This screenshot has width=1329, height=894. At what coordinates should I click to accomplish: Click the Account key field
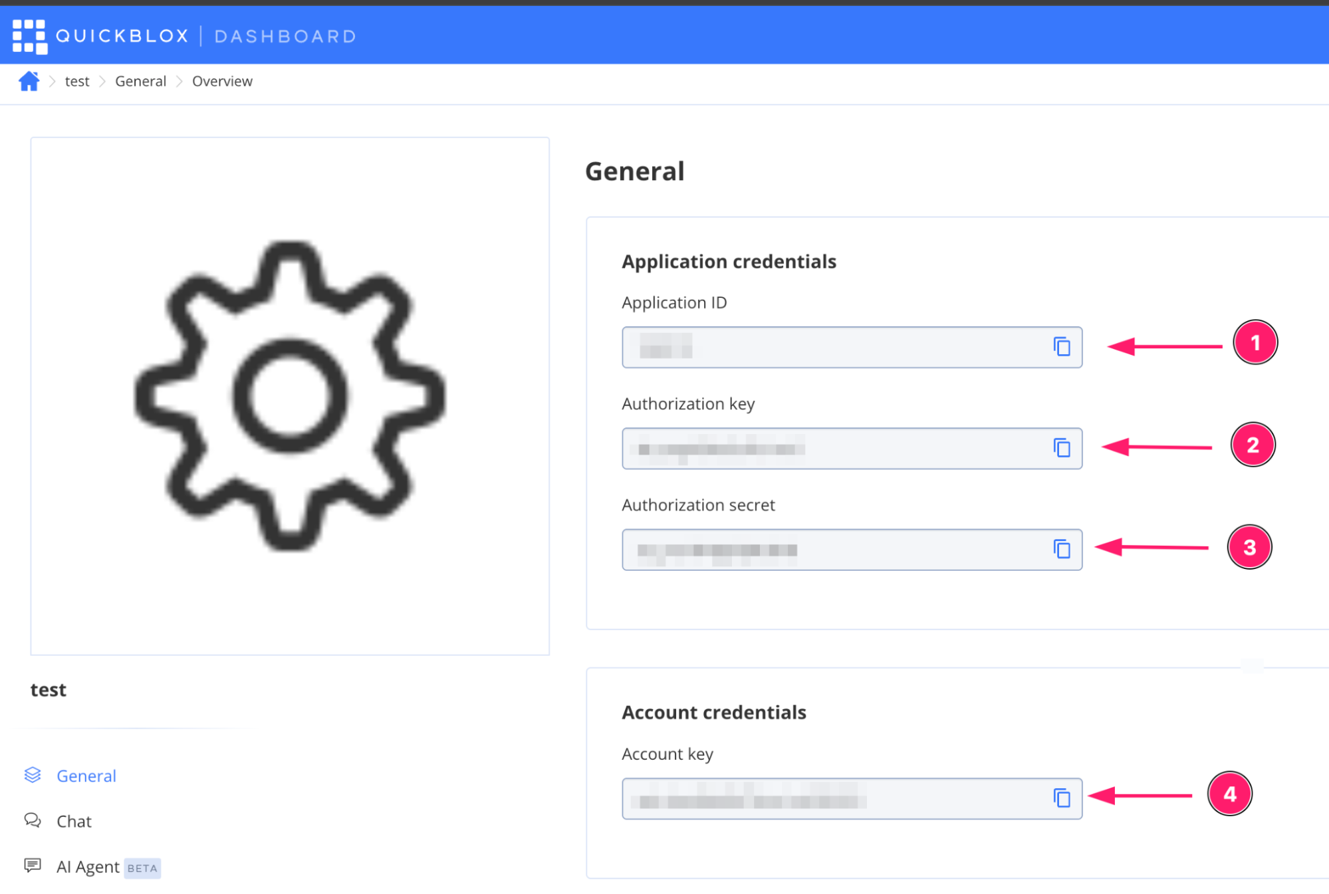(x=852, y=798)
